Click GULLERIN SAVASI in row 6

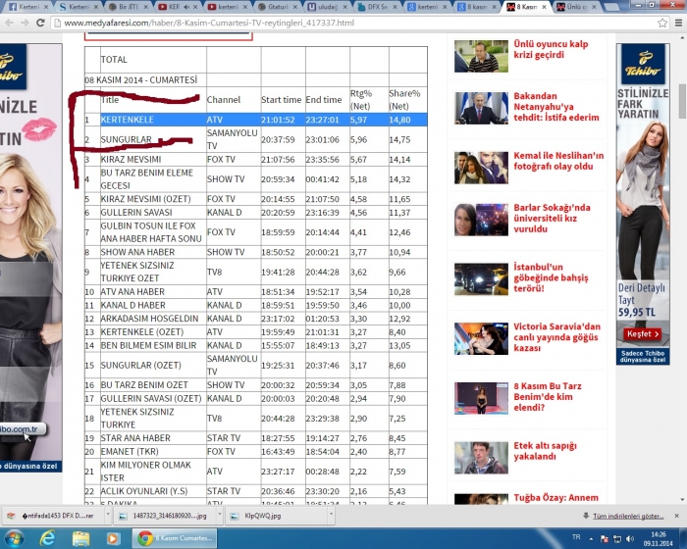click(136, 213)
